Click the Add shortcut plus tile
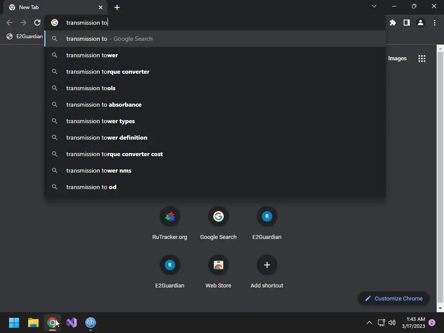This screenshot has width=444, height=333. (267, 272)
